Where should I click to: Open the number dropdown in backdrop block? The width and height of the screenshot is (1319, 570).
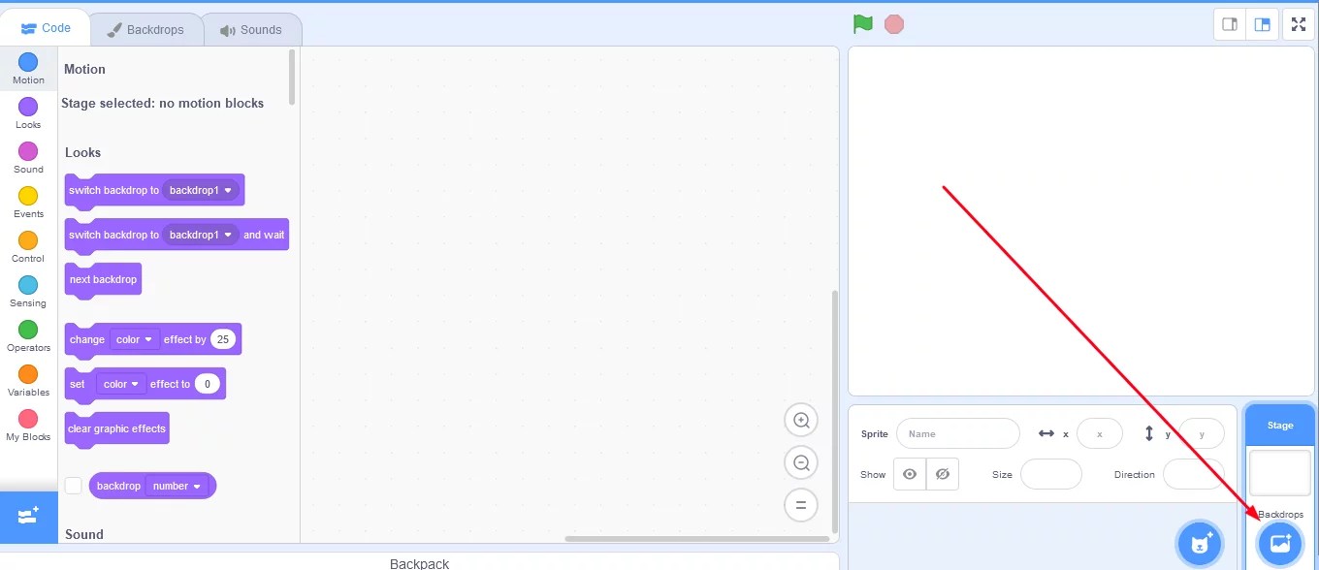pyautogui.click(x=177, y=486)
